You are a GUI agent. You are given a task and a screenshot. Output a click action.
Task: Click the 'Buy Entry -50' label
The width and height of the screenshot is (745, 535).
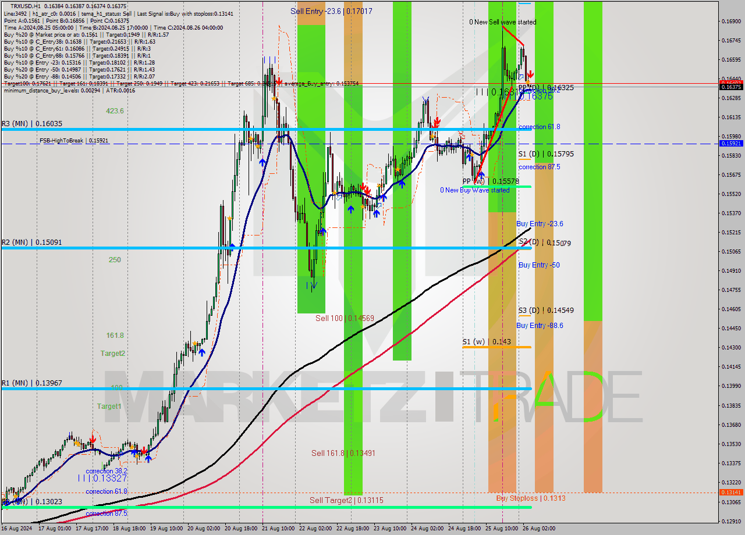[539, 265]
